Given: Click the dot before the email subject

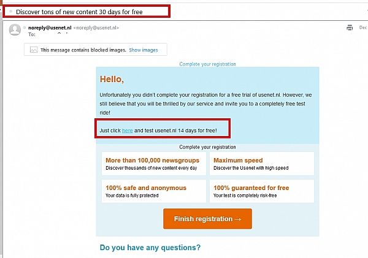Looking at the screenshot, I should [x=10, y=11].
